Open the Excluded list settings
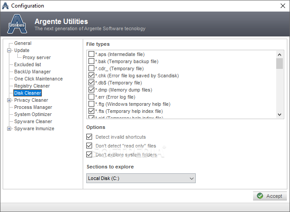 [x=28, y=64]
